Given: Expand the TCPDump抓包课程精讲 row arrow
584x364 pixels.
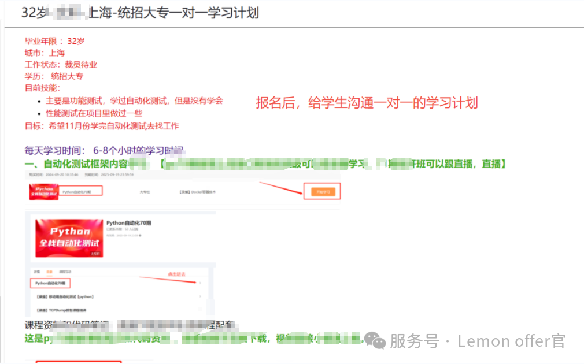Looking at the screenshot, I should pos(200,310).
